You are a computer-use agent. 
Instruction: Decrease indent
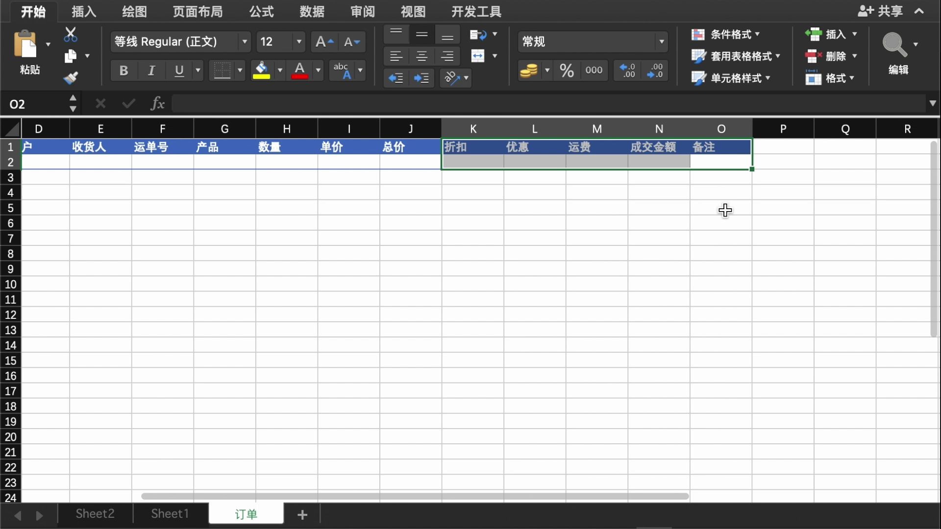pyautogui.click(x=396, y=78)
